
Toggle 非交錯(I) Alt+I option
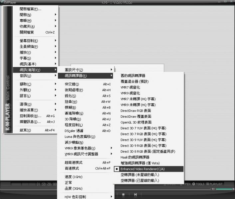pyautogui.click(x=86, y=84)
